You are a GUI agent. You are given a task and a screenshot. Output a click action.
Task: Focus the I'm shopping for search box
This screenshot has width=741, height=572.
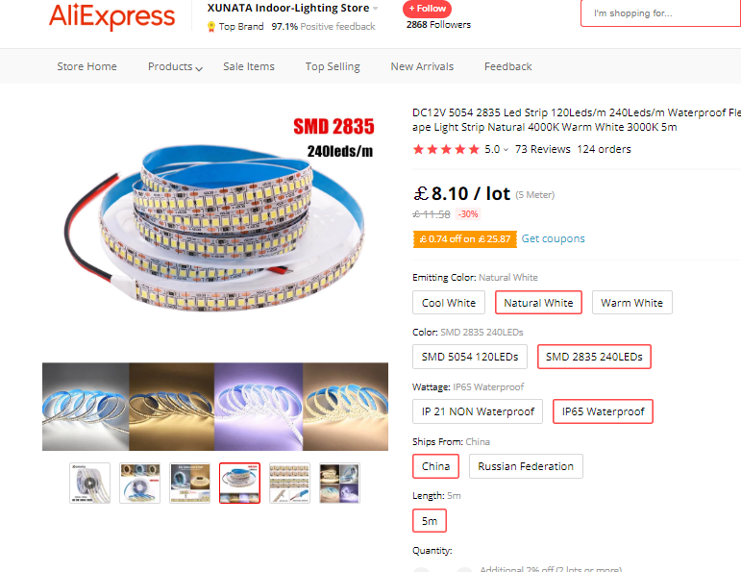tap(661, 13)
